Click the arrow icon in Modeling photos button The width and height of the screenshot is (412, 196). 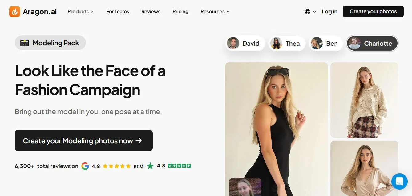click(x=139, y=140)
